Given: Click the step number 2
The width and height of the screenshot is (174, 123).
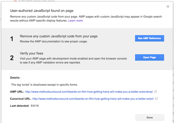Looking at the screenshot, I should pos(12,58).
